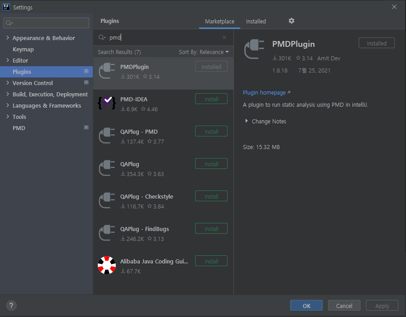This screenshot has height=317, width=406.
Task: Click the download icon beside 301K in details
Action: (x=275, y=58)
